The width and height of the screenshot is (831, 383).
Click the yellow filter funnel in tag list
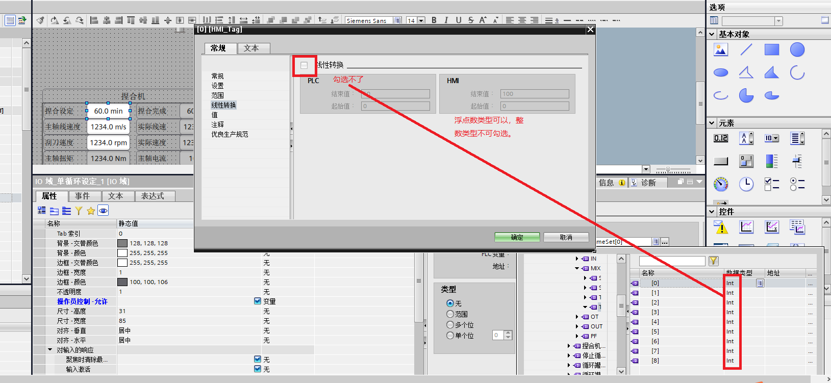(x=713, y=261)
